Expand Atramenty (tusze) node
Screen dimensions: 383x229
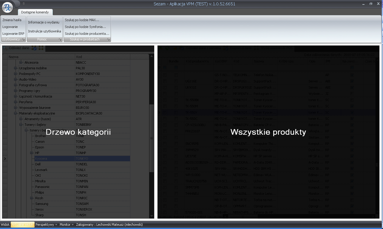click(21, 119)
